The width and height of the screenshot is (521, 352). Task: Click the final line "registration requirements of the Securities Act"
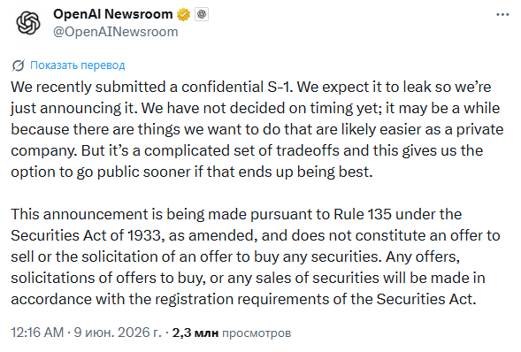pos(314,299)
